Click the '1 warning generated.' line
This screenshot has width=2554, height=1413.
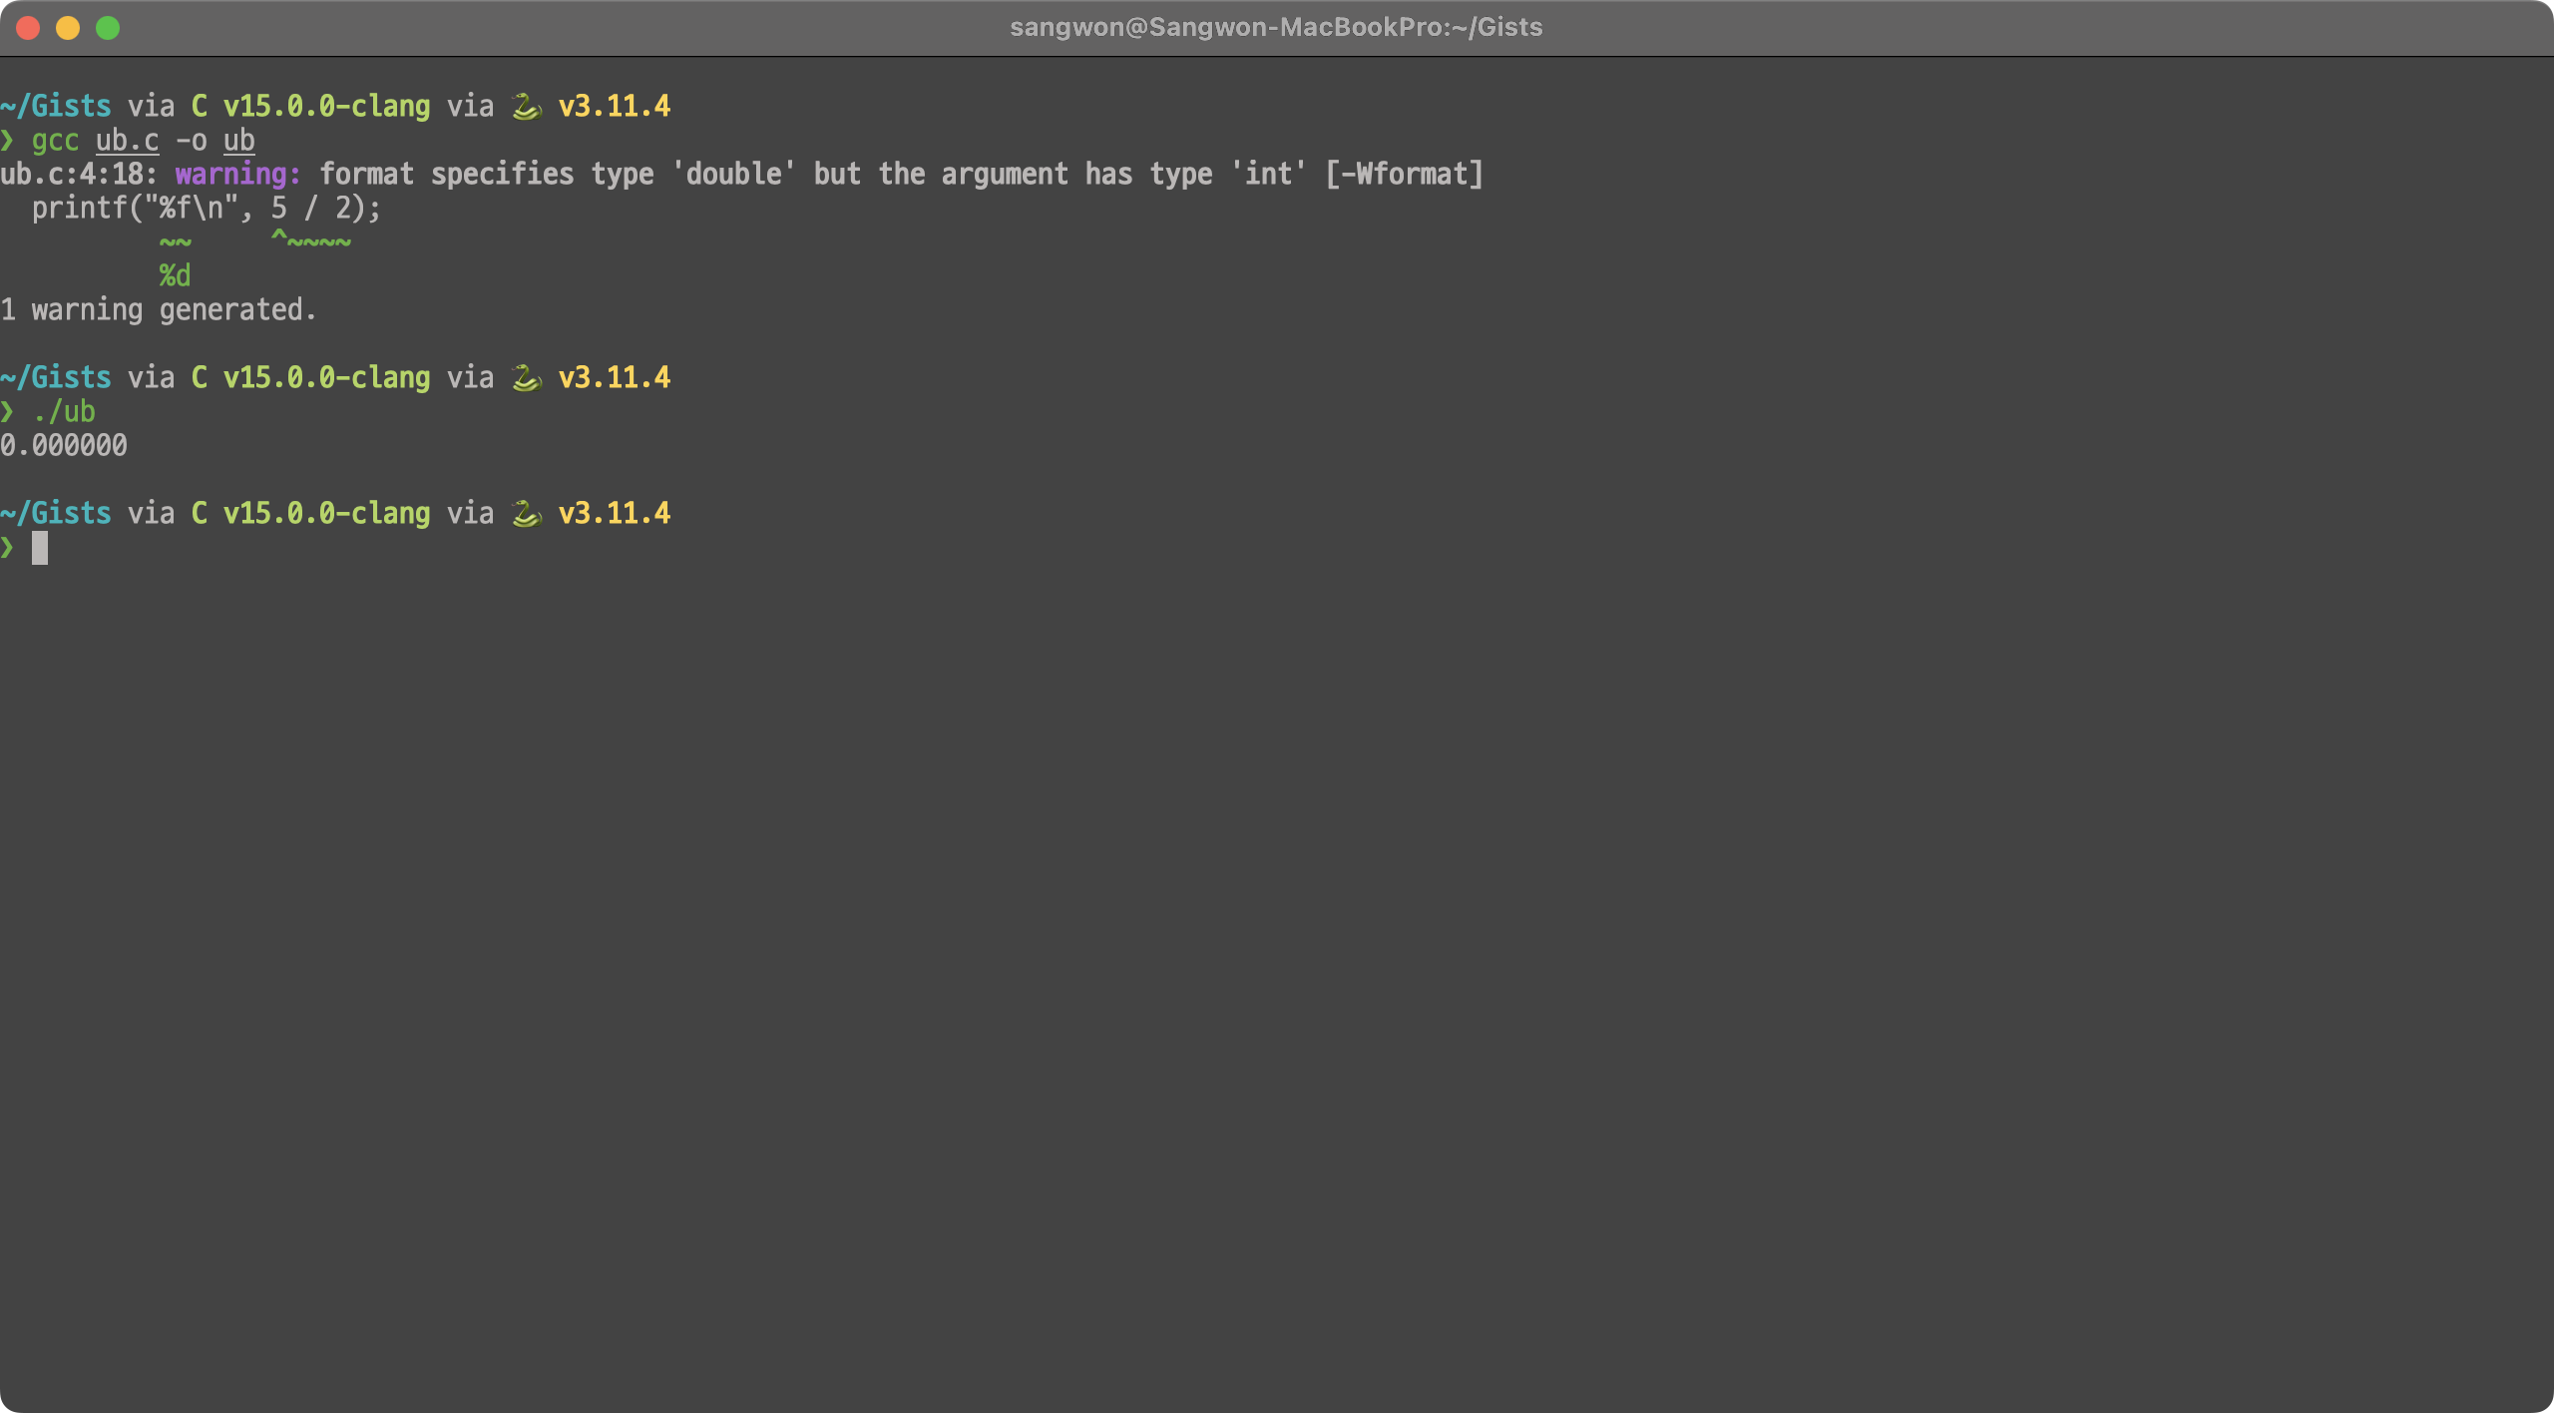159,310
